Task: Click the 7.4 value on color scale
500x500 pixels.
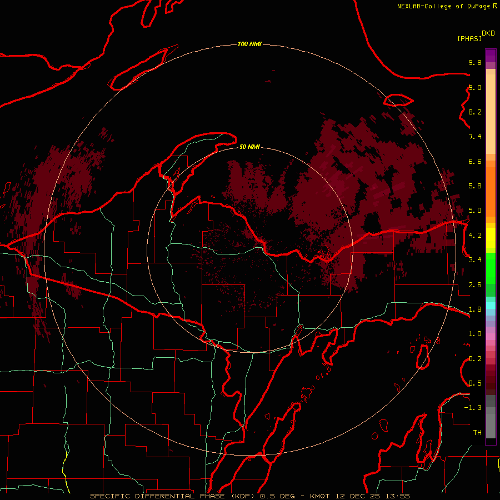Action: pos(475,137)
